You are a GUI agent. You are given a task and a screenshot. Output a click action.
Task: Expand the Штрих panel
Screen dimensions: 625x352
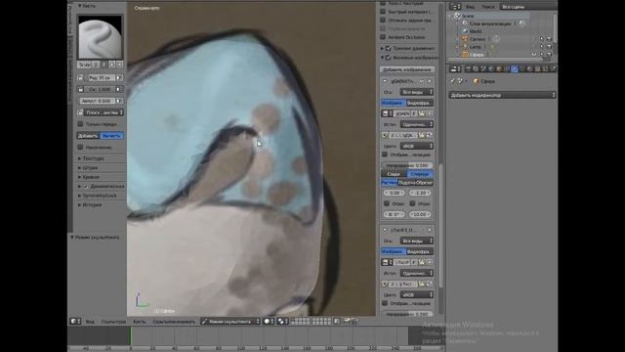[90, 167]
